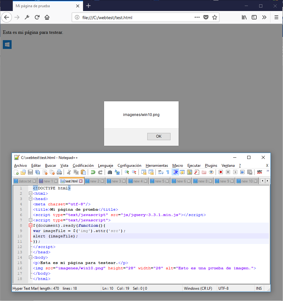The width and height of the screenshot is (283, 301).
Task: Bookmark this page with star icon
Action: [215, 18]
